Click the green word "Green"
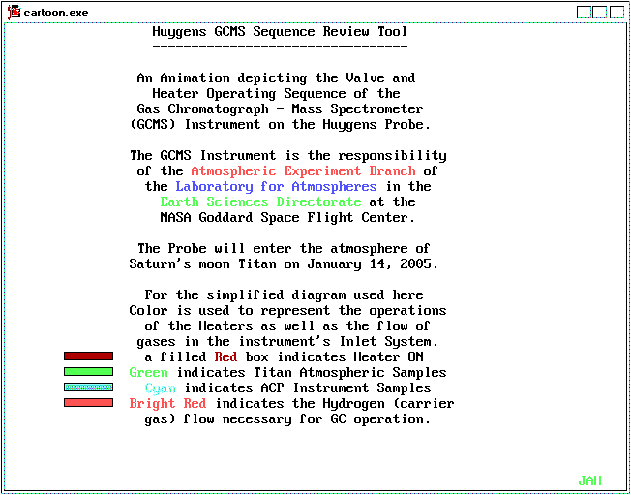The width and height of the screenshot is (631, 495). click(148, 373)
